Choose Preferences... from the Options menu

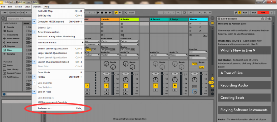click(x=58, y=109)
